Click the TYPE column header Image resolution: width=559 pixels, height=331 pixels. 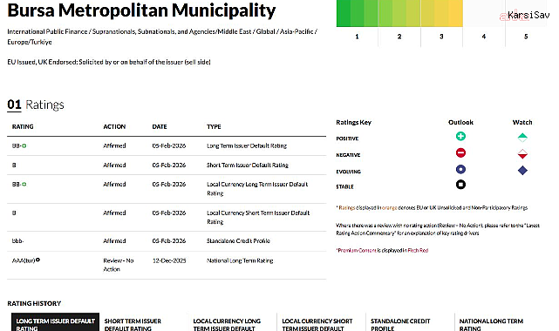pyautogui.click(x=214, y=126)
